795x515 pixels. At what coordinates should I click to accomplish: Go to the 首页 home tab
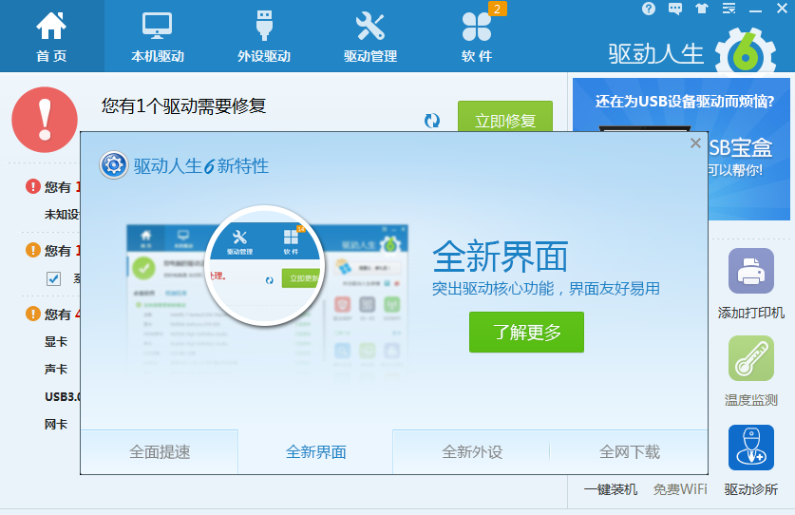click(x=51, y=36)
